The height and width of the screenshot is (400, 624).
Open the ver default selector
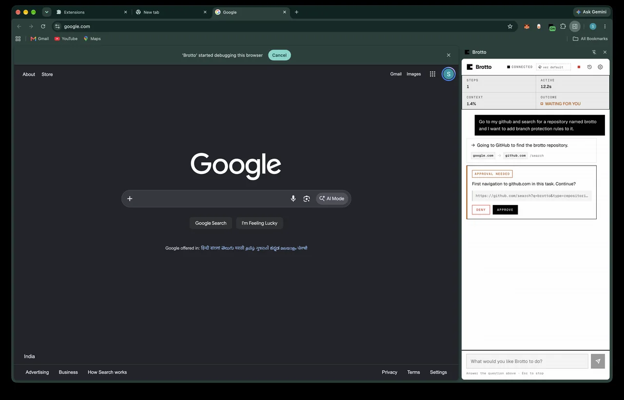click(x=553, y=67)
